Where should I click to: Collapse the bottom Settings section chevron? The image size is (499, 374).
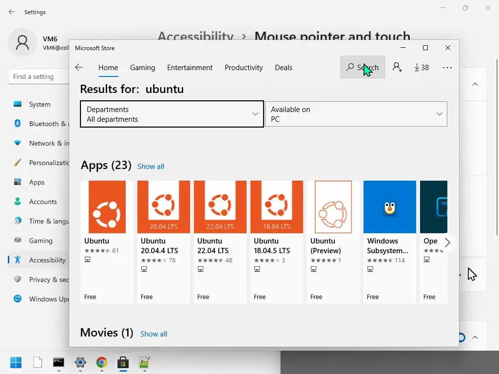pyautogui.click(x=475, y=337)
